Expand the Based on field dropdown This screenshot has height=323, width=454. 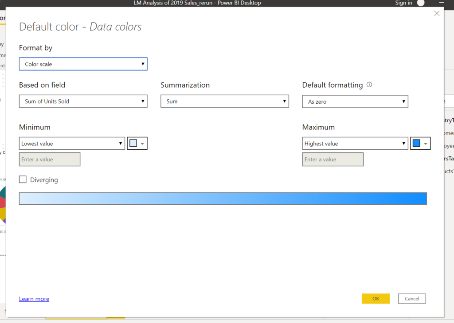point(83,101)
